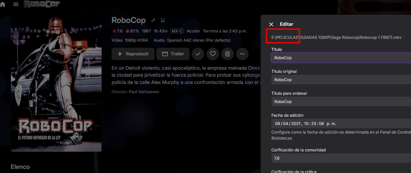Click the file path Robocop 1 (1987).mkv
Image resolution: width=411 pixels, height=173 pixels.
tap(336, 38)
